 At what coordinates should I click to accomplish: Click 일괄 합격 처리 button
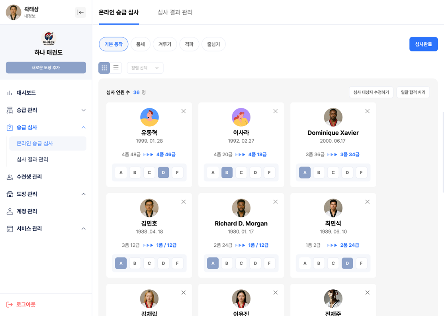click(413, 92)
